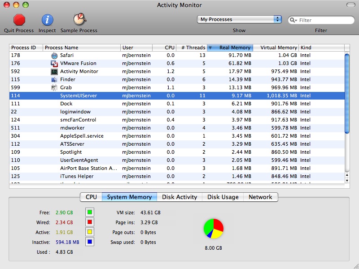Click the scrollbar down arrow
Viewport: 359px width, 269px height.
(347, 181)
